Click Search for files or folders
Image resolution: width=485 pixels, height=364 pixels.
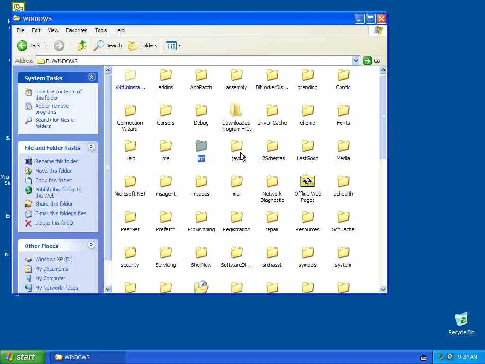[x=50, y=123]
